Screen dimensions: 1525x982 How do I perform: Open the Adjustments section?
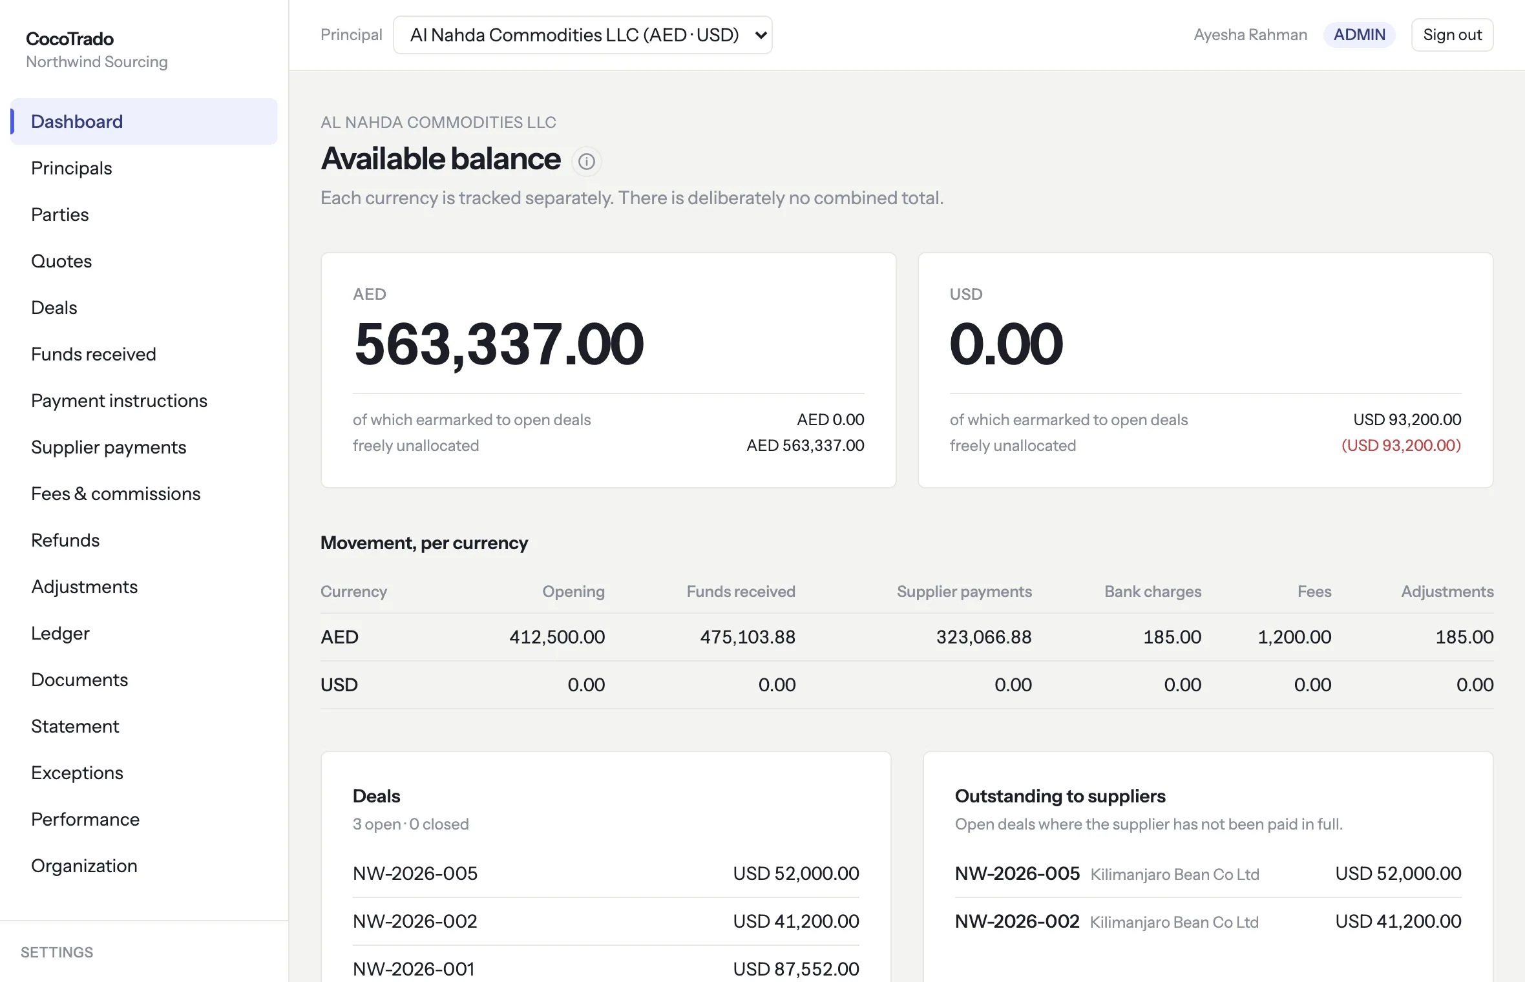tap(144, 587)
